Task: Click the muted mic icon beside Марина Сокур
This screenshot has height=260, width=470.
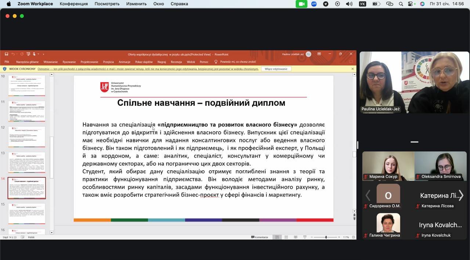Action: (366, 177)
